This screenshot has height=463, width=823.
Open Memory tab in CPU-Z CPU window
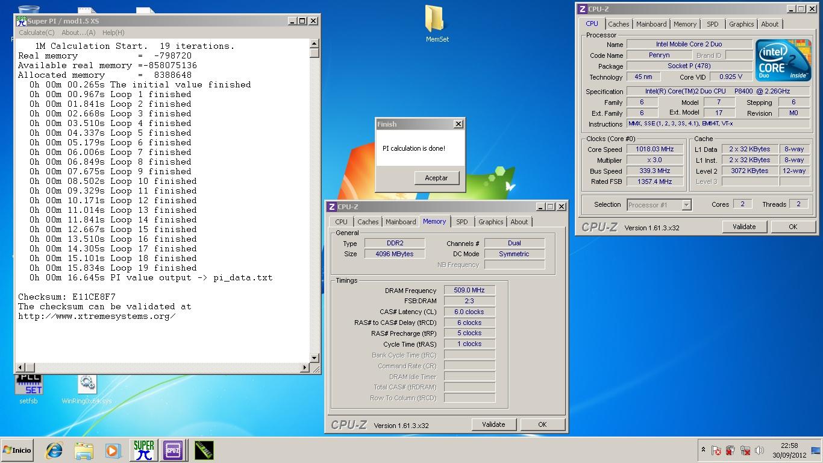(685, 24)
